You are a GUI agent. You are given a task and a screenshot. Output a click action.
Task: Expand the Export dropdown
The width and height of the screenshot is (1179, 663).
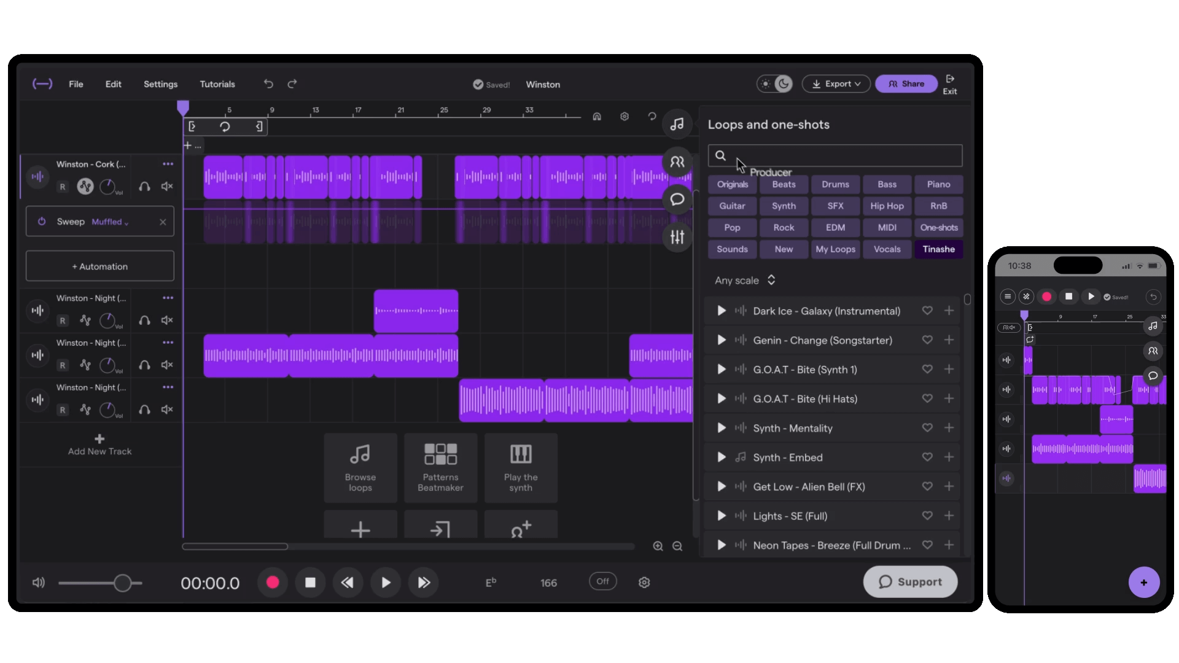836,84
